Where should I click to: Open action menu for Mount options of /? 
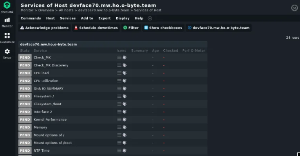tap(119, 135)
